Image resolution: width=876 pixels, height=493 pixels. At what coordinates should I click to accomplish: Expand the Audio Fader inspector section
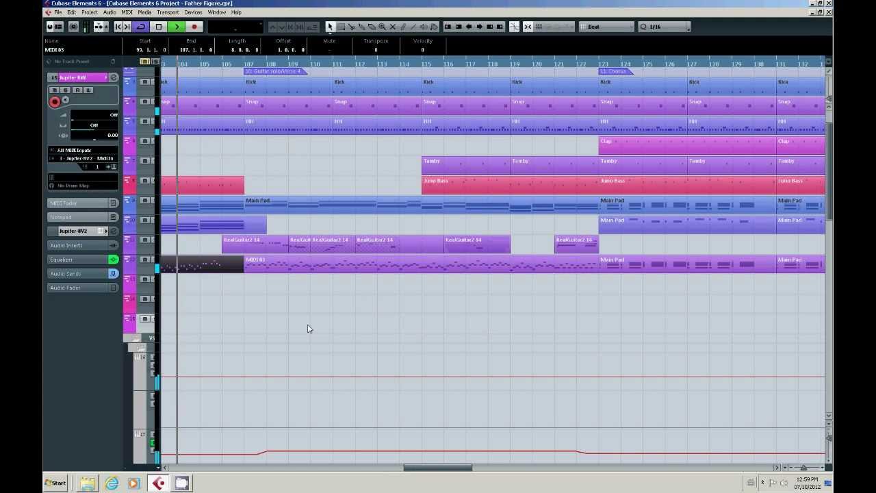(x=83, y=288)
